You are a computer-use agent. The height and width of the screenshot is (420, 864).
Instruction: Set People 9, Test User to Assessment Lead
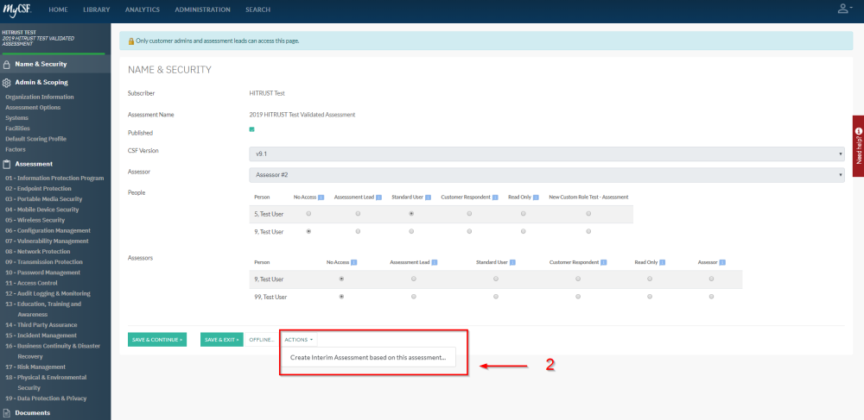[x=359, y=231]
